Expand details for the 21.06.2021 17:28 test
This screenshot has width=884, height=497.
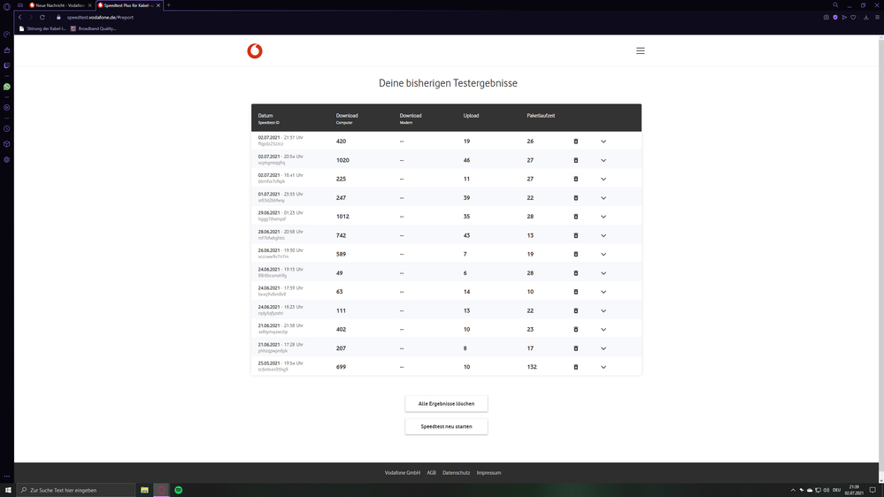603,348
